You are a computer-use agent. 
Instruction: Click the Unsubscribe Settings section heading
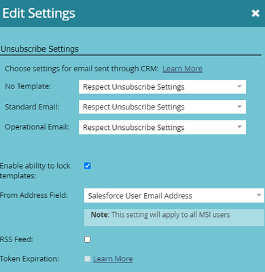tap(39, 49)
